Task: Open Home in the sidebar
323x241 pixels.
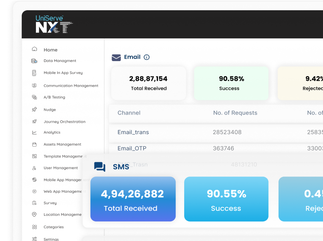Action: click(x=50, y=50)
